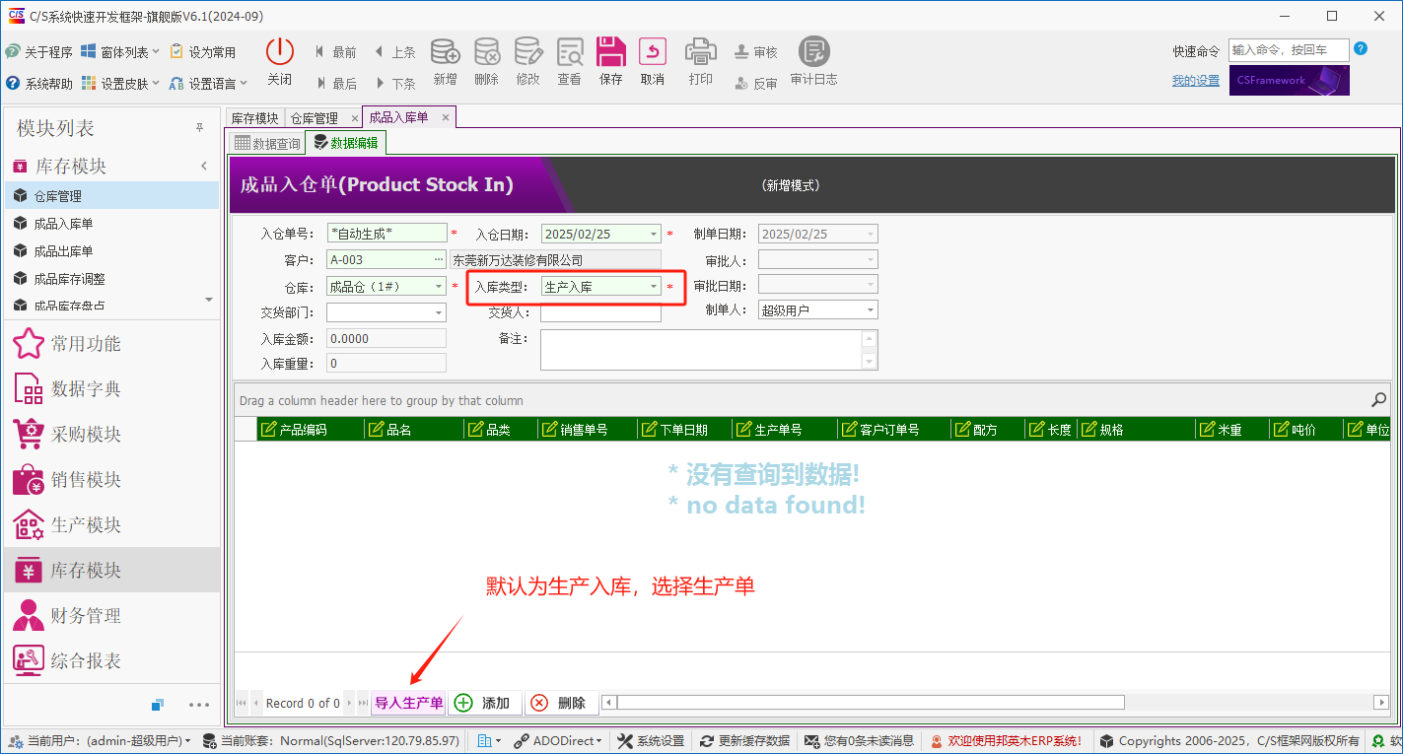Open the 审计日志 audit log

click(x=814, y=62)
